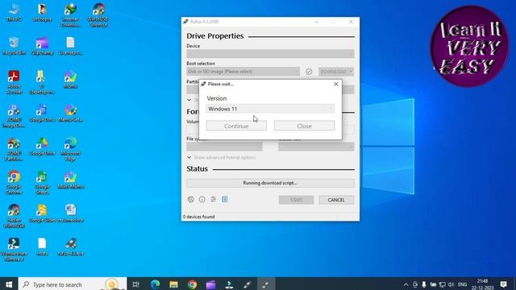Select the Google Chrome desktop shortcut

[14, 183]
